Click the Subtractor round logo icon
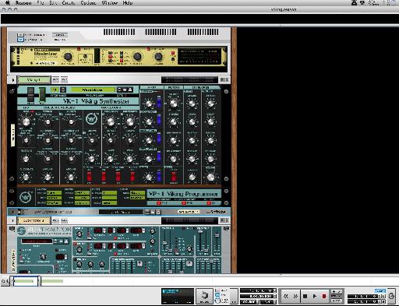This screenshot has width=399, height=306. coord(22,230)
